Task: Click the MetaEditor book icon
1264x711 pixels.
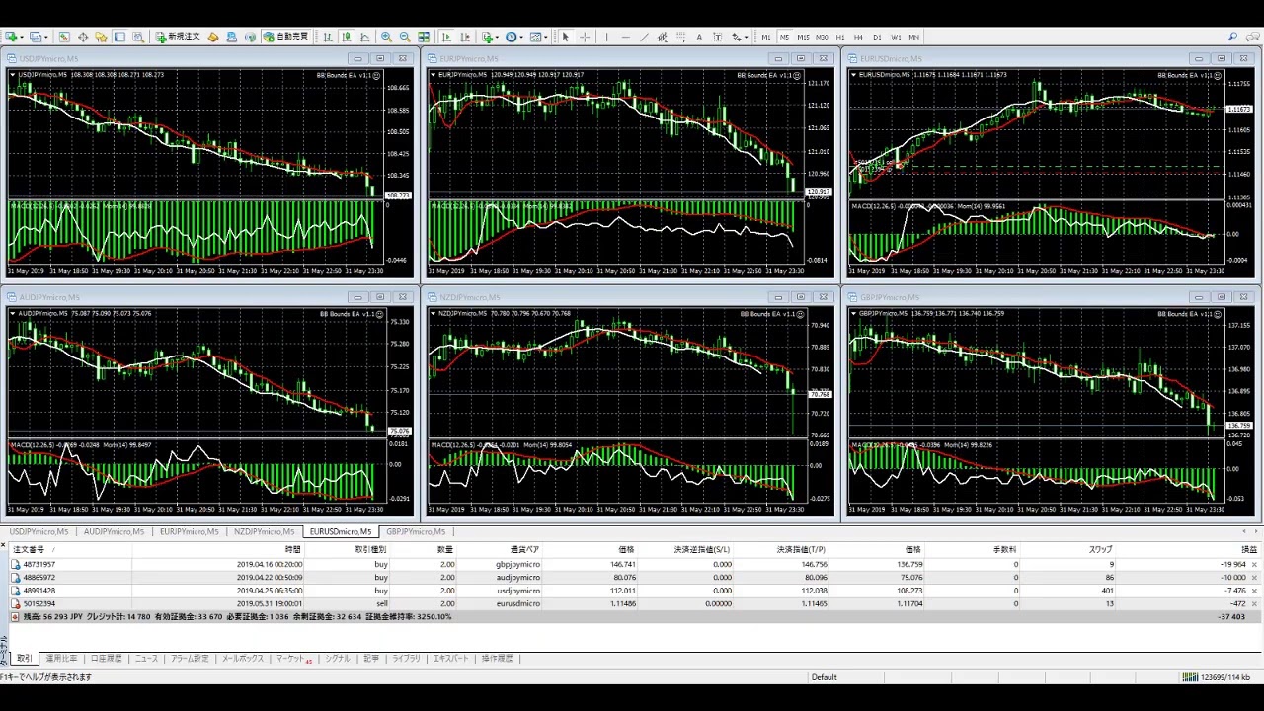Action: click(212, 37)
